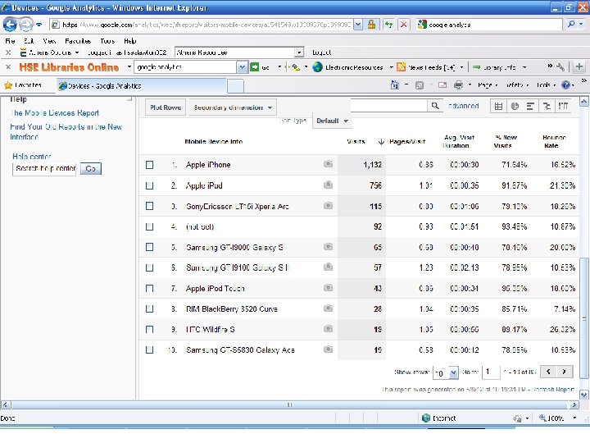This screenshot has height=443, width=590.
Task: Click the browser Forward arrow button
Action: tap(25, 25)
